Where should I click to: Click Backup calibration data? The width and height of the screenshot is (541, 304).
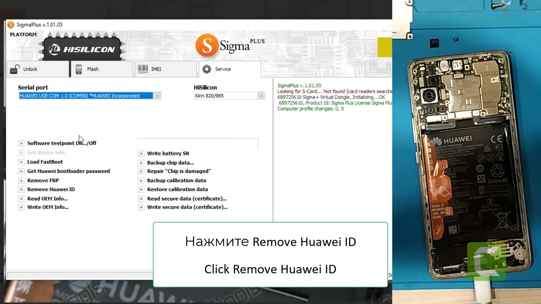click(177, 180)
